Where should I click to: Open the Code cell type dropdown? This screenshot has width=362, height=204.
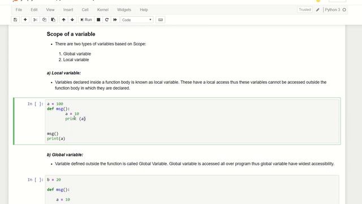137,20
